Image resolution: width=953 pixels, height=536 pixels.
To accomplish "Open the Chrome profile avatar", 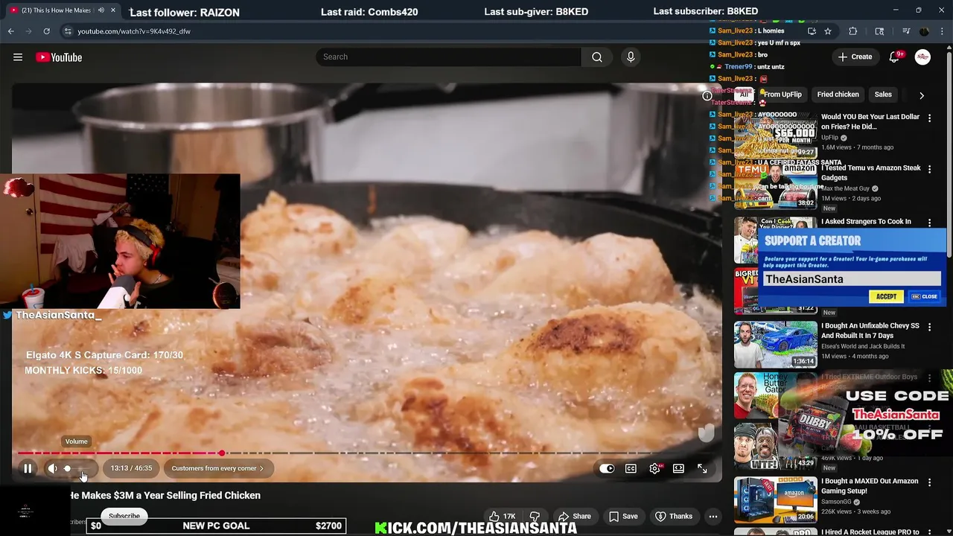I will pyautogui.click(x=924, y=31).
